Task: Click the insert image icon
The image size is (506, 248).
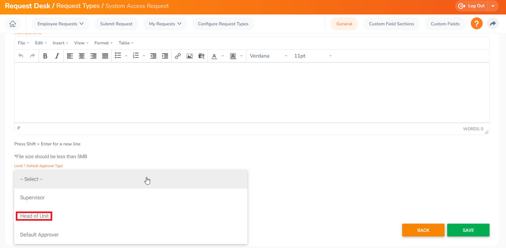Action: [x=190, y=56]
